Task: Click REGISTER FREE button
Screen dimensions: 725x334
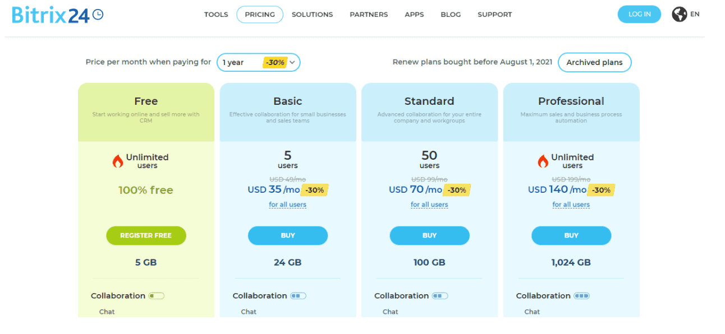Action: pos(146,235)
